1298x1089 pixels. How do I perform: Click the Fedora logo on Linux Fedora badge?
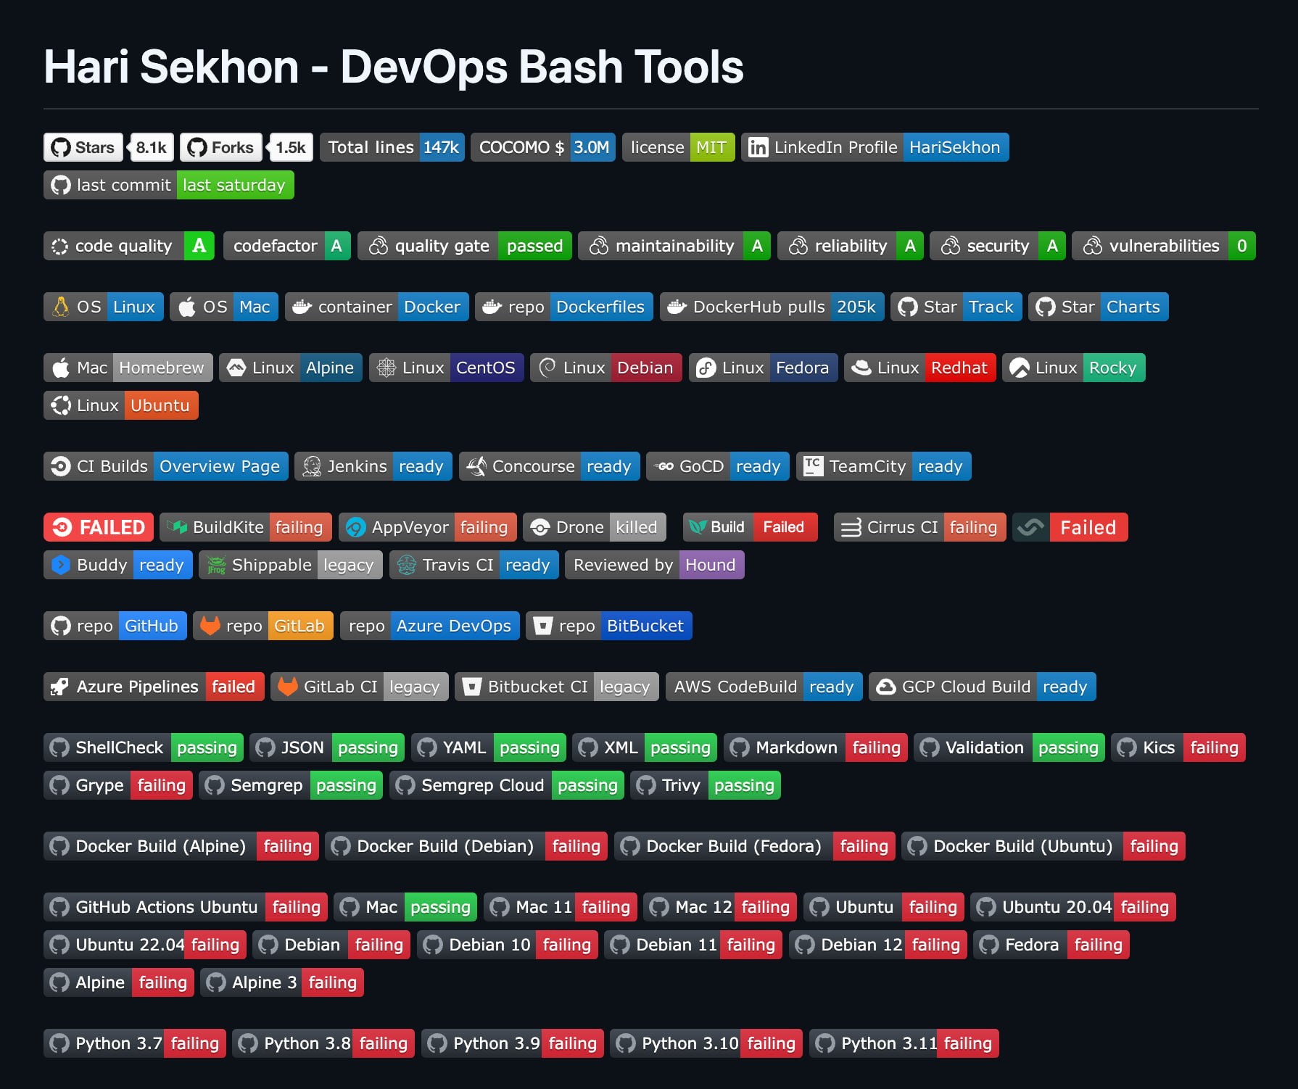706,368
